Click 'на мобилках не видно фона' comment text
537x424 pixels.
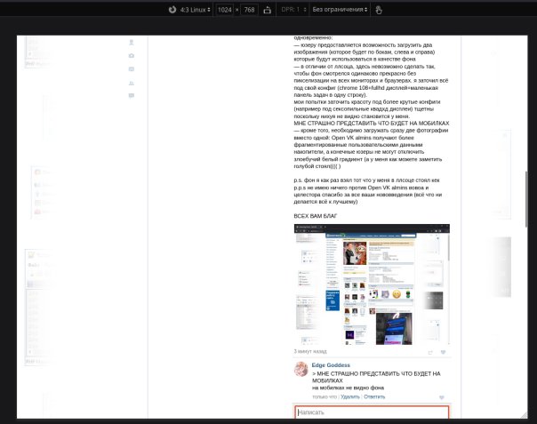tap(348, 388)
